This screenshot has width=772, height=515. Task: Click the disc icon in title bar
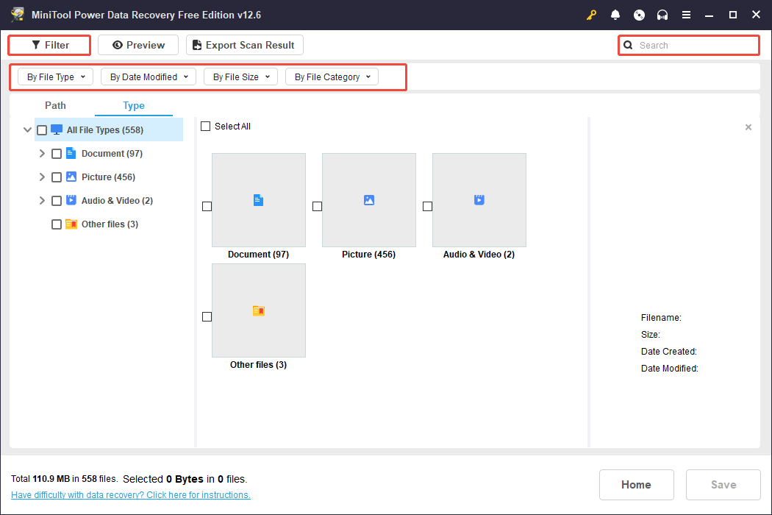[x=639, y=15]
